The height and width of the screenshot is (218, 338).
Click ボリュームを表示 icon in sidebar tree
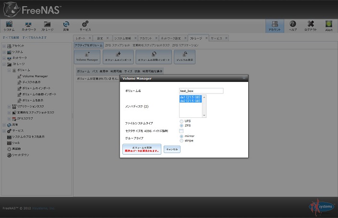(x=19, y=101)
